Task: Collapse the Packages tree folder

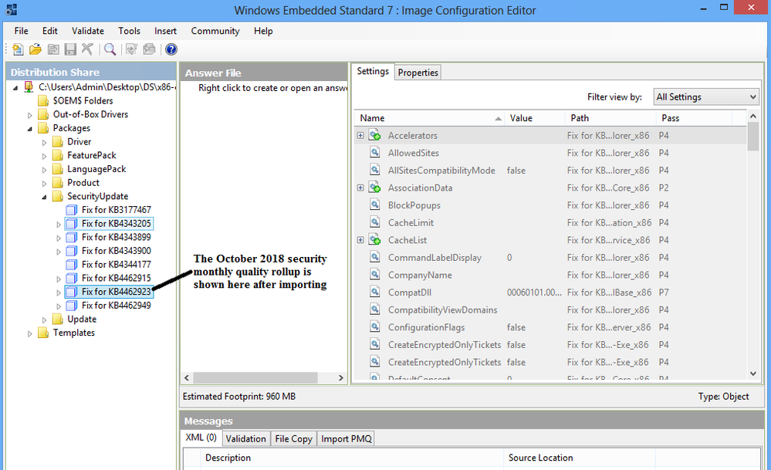Action: (29, 129)
